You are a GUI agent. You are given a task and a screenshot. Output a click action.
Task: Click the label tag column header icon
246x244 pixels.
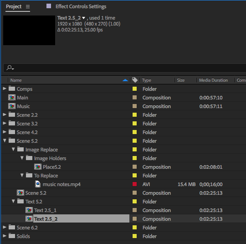[134, 80]
